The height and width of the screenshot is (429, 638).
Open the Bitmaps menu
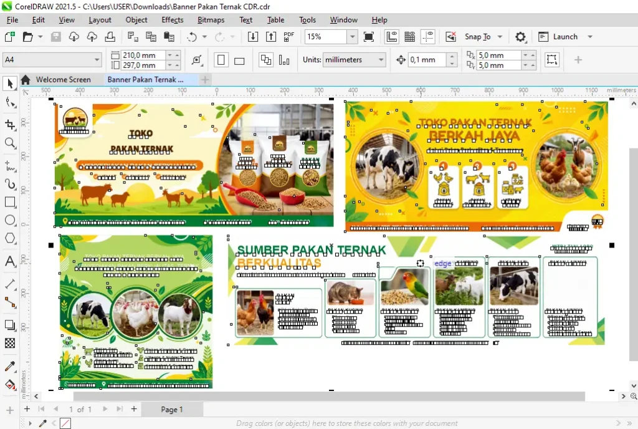(x=211, y=20)
